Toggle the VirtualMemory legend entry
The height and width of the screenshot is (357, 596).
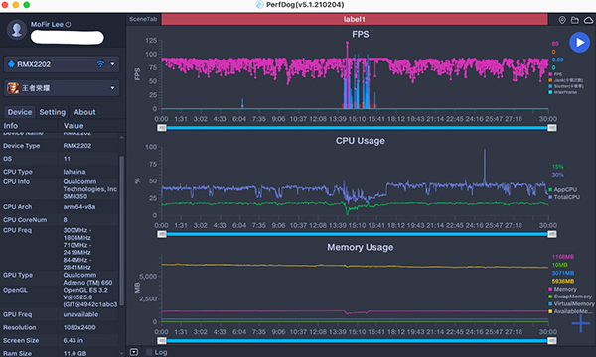[x=571, y=303]
